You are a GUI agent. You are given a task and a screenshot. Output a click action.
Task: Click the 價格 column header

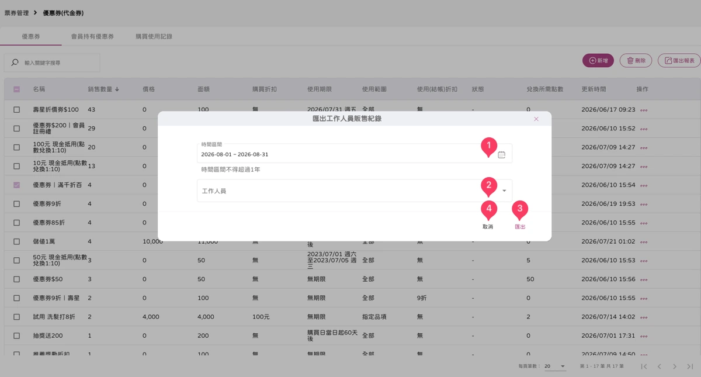[149, 89]
